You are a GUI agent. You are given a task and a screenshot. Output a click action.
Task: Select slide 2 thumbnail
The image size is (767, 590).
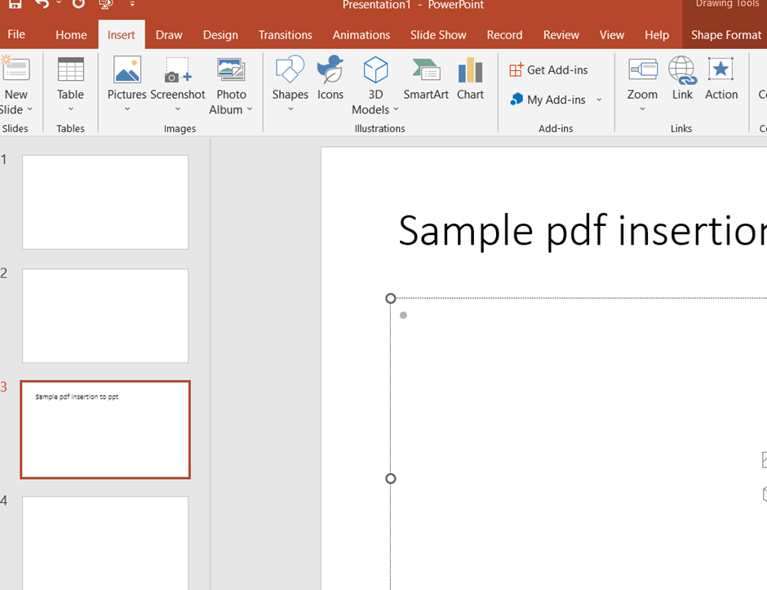(105, 316)
